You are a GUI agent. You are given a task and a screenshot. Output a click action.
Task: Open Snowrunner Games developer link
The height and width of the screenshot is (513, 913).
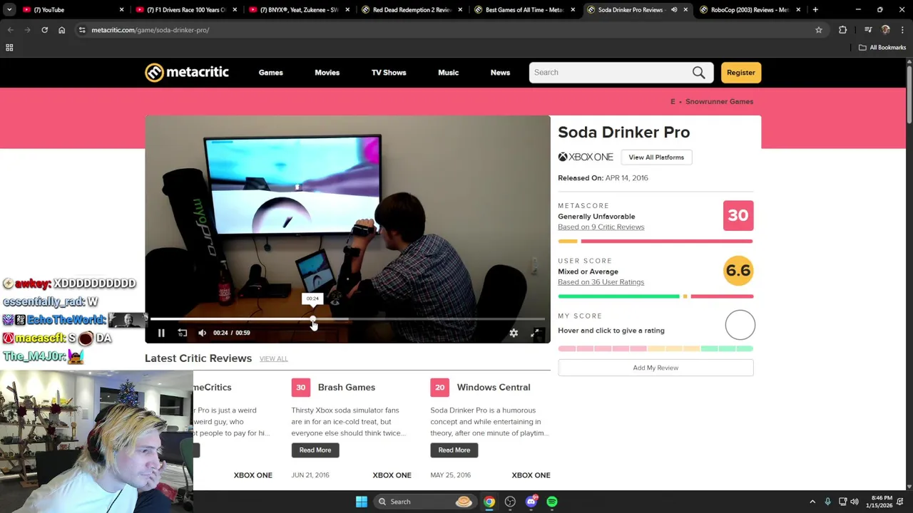point(719,101)
